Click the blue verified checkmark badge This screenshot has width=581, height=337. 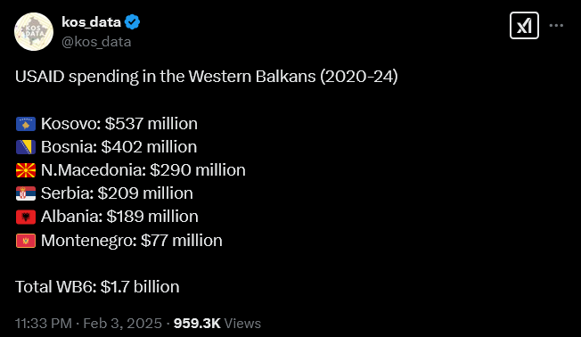click(132, 22)
